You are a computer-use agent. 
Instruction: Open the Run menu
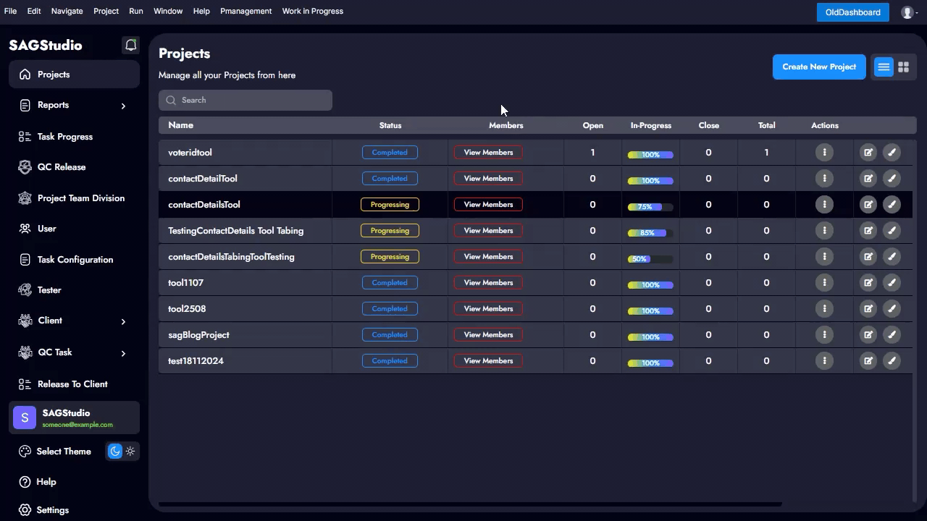coord(136,12)
